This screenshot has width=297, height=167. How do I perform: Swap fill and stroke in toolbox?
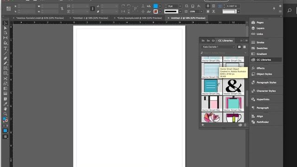tap(7, 118)
